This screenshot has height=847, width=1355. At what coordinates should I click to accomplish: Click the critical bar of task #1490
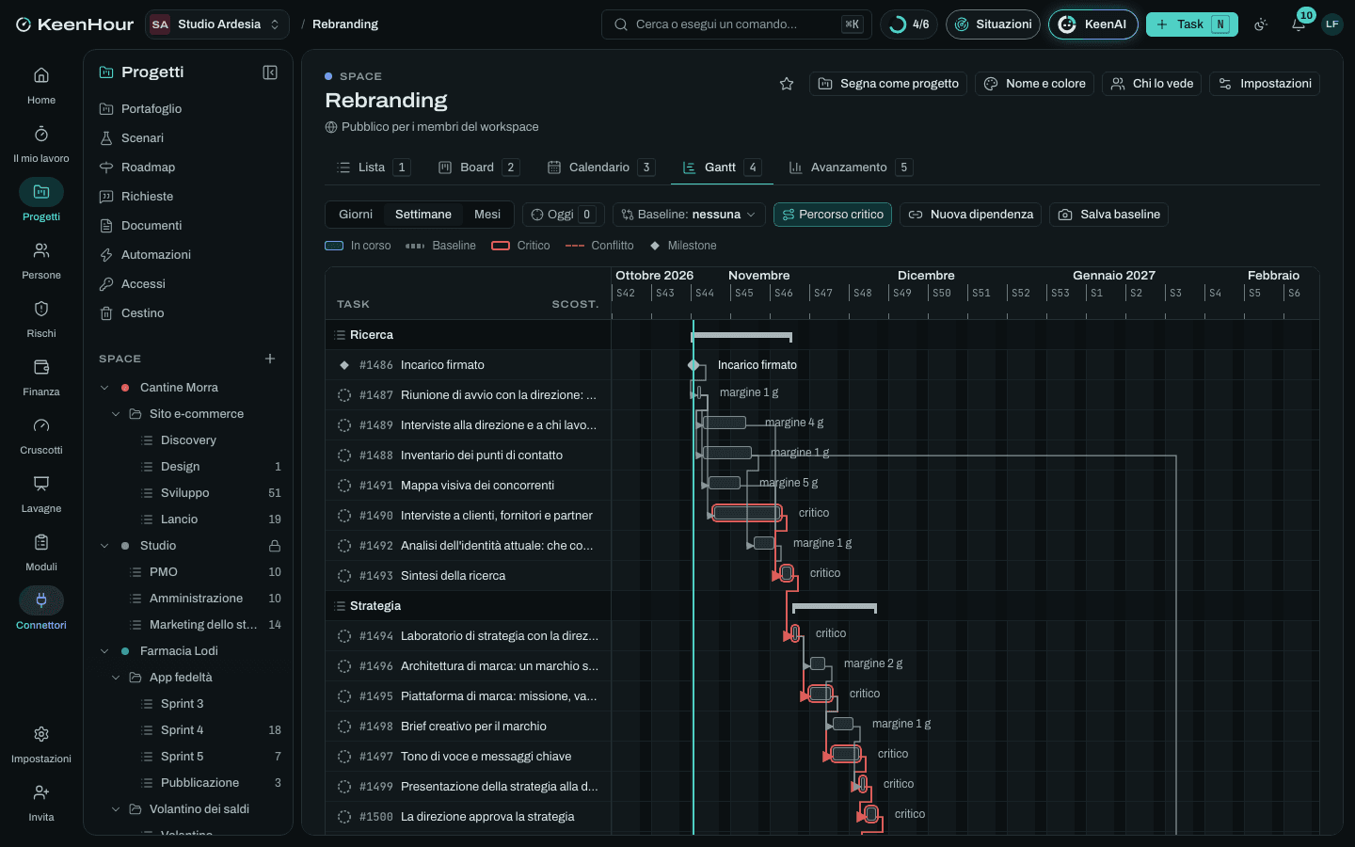[747, 513]
